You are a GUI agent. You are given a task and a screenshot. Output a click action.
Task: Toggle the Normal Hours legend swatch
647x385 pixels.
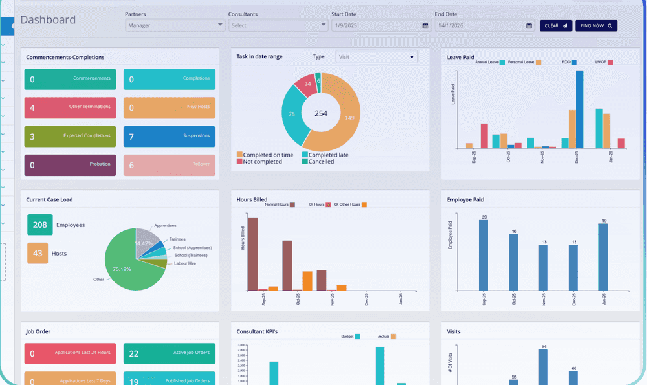point(292,204)
